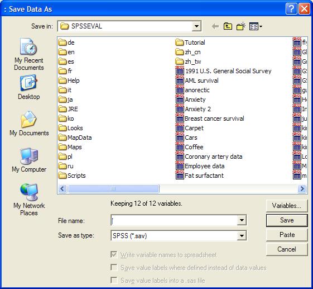Viewport: 313px width, 289px height.
Task: Select the fr folder
Action: 65,71
